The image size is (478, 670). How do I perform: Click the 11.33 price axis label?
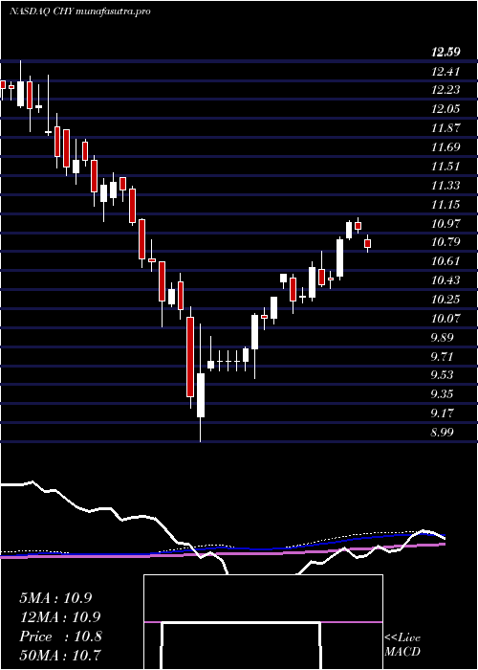[x=445, y=185]
